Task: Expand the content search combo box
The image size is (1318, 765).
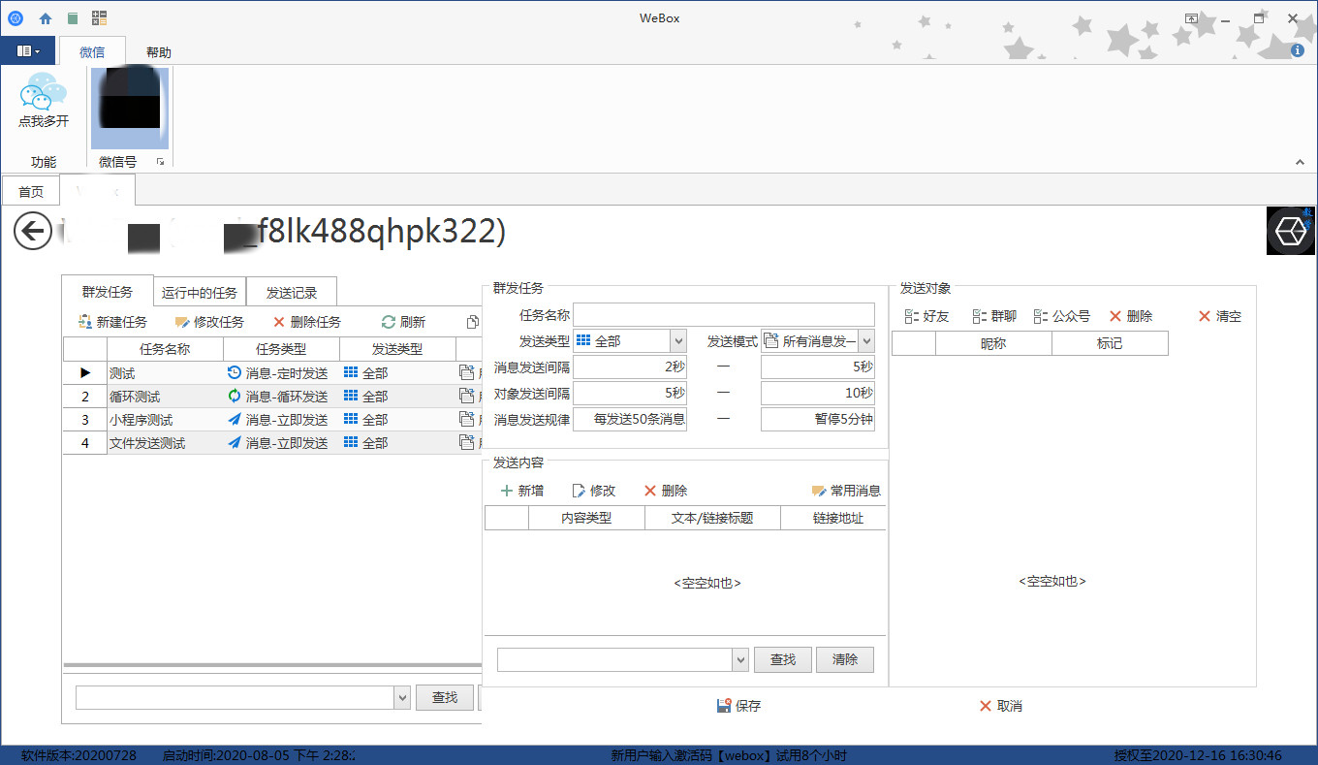Action: coord(740,659)
